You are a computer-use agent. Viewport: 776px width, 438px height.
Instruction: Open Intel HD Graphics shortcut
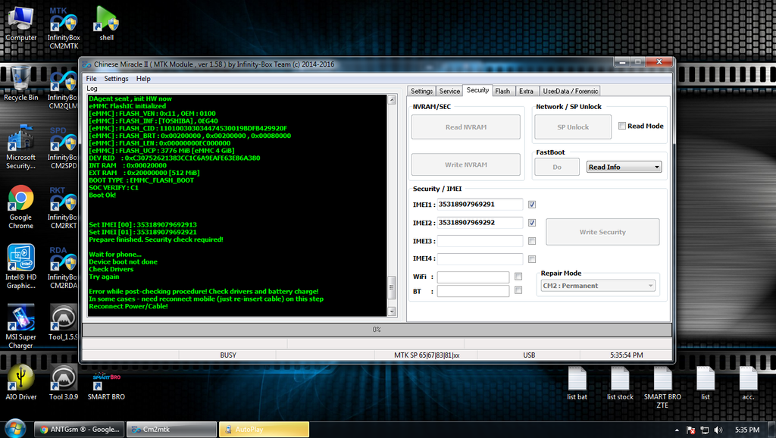20,267
